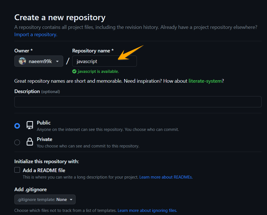Click the Private lock icon

[30, 142]
